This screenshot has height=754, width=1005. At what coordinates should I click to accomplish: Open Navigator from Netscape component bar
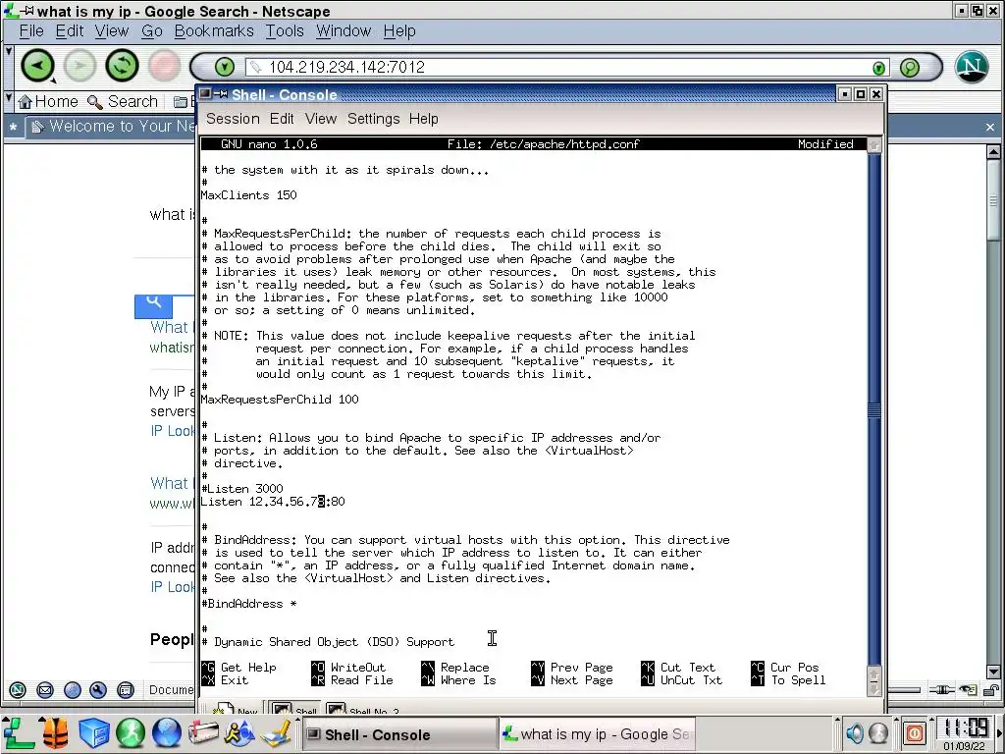(x=18, y=690)
